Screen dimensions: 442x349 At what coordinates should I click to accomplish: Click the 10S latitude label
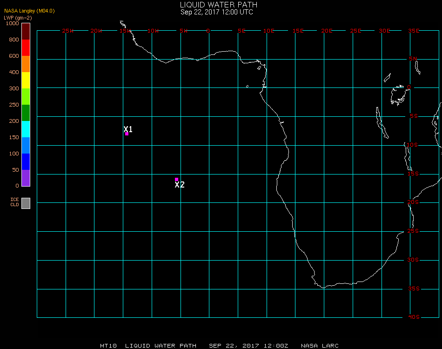(412, 145)
